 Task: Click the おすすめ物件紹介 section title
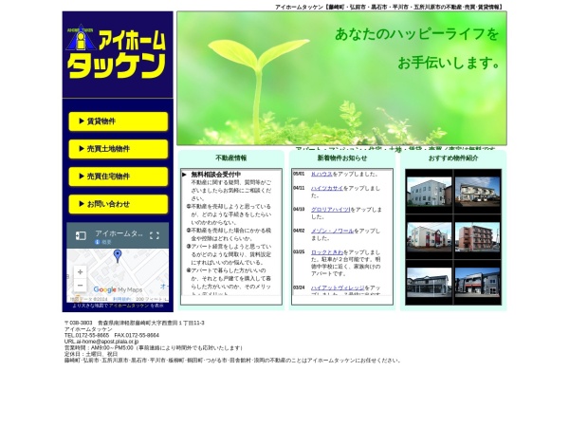point(453,158)
